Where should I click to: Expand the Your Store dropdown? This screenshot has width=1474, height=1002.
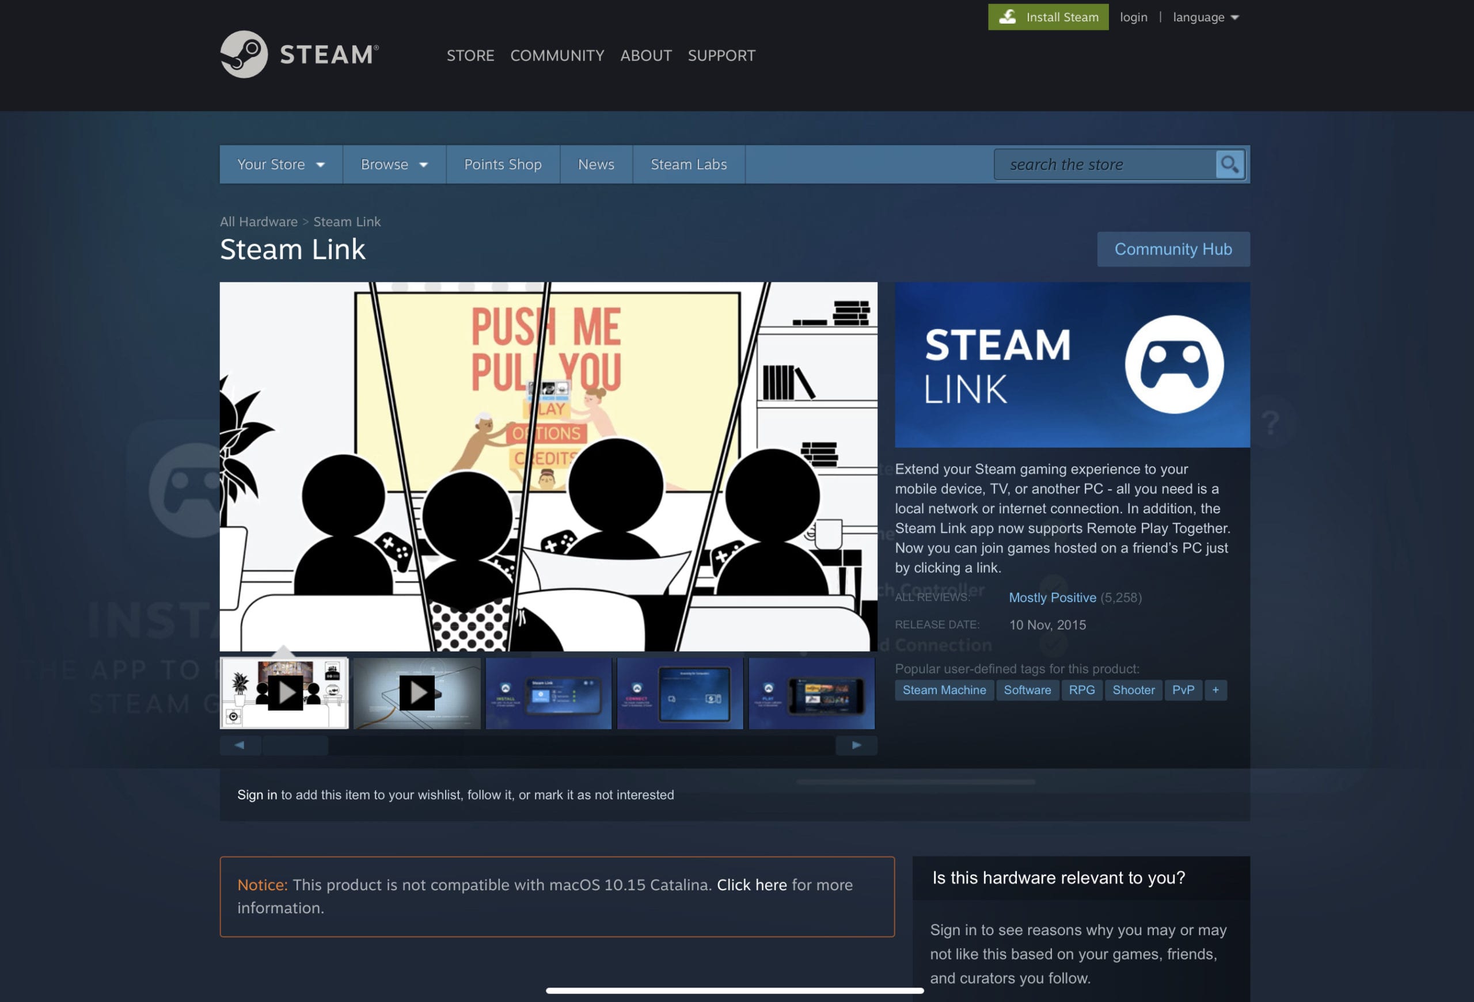(281, 164)
